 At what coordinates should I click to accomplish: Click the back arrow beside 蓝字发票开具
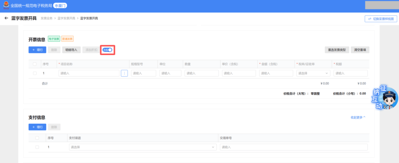click(6, 18)
